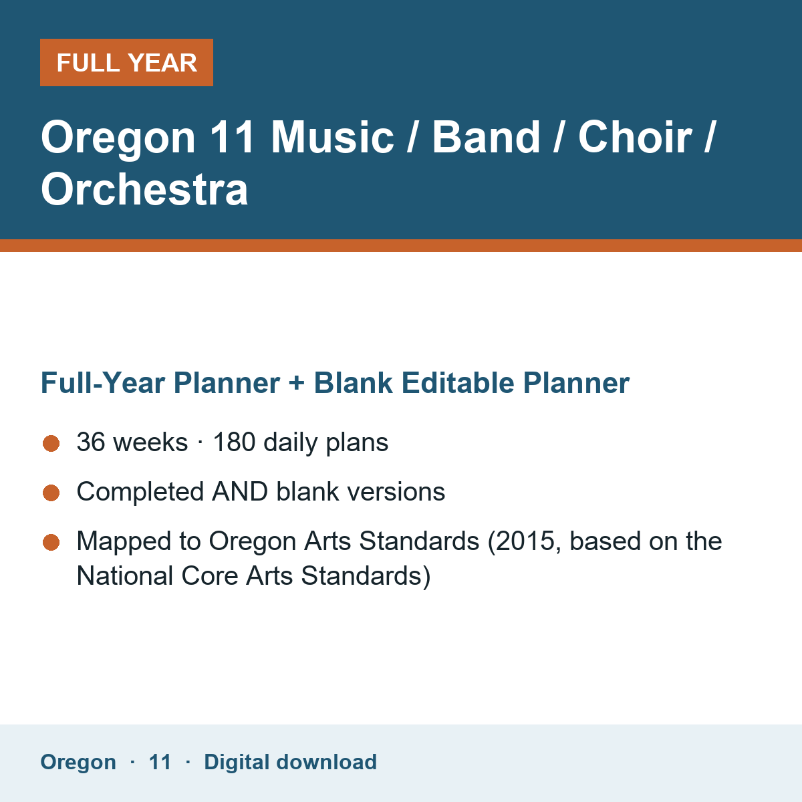Image resolution: width=802 pixels, height=802 pixels.
Task: Click the Blank Editable Planner phrase
Action: pyautogui.click(x=472, y=383)
